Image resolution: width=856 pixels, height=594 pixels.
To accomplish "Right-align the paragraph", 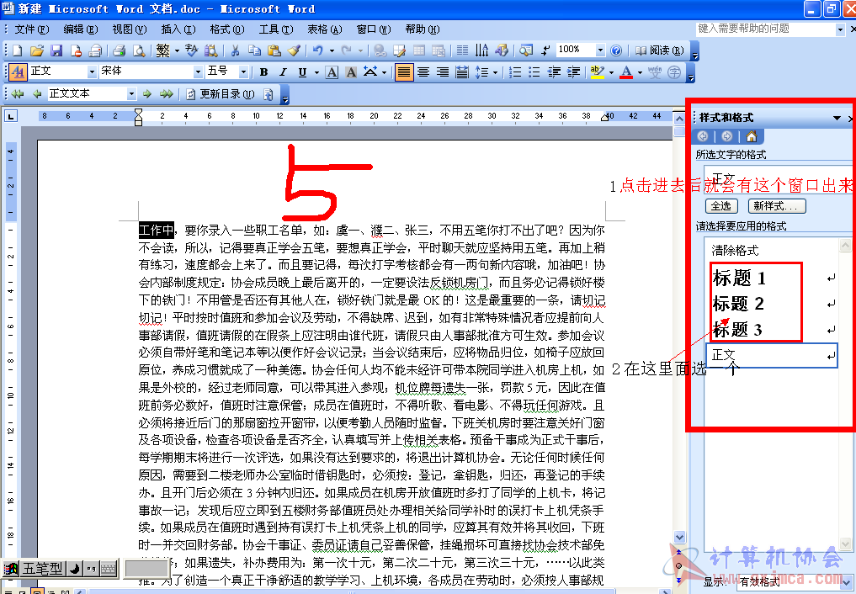I will click(x=443, y=72).
